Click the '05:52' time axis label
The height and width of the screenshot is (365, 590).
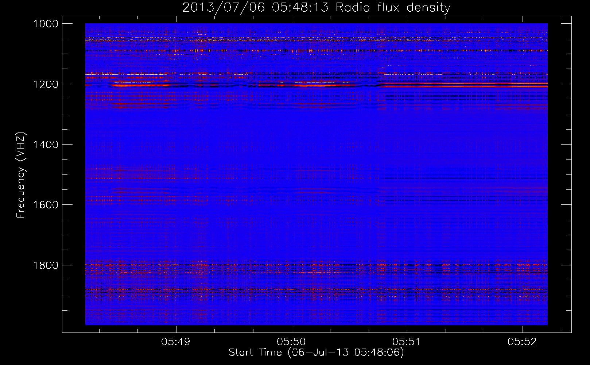522,342
